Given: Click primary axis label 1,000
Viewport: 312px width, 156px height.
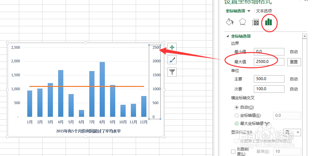Looking at the screenshot, I should tap(16, 89).
